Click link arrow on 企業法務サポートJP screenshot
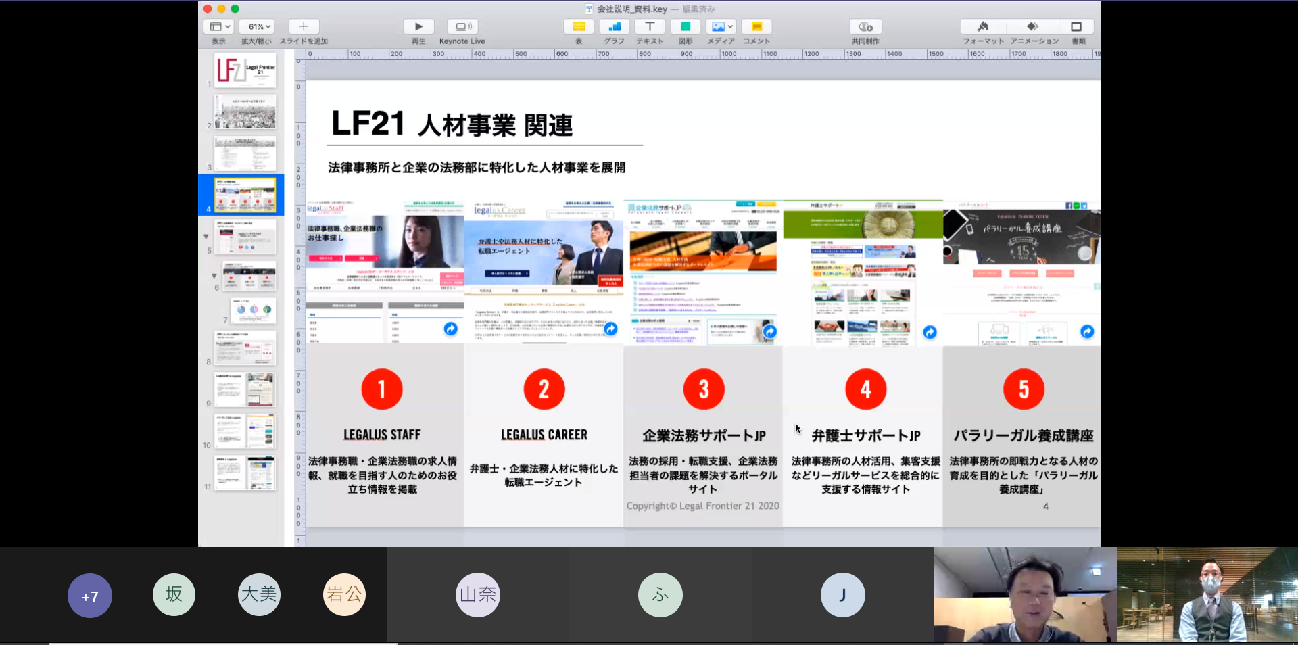1298x645 pixels. click(769, 331)
